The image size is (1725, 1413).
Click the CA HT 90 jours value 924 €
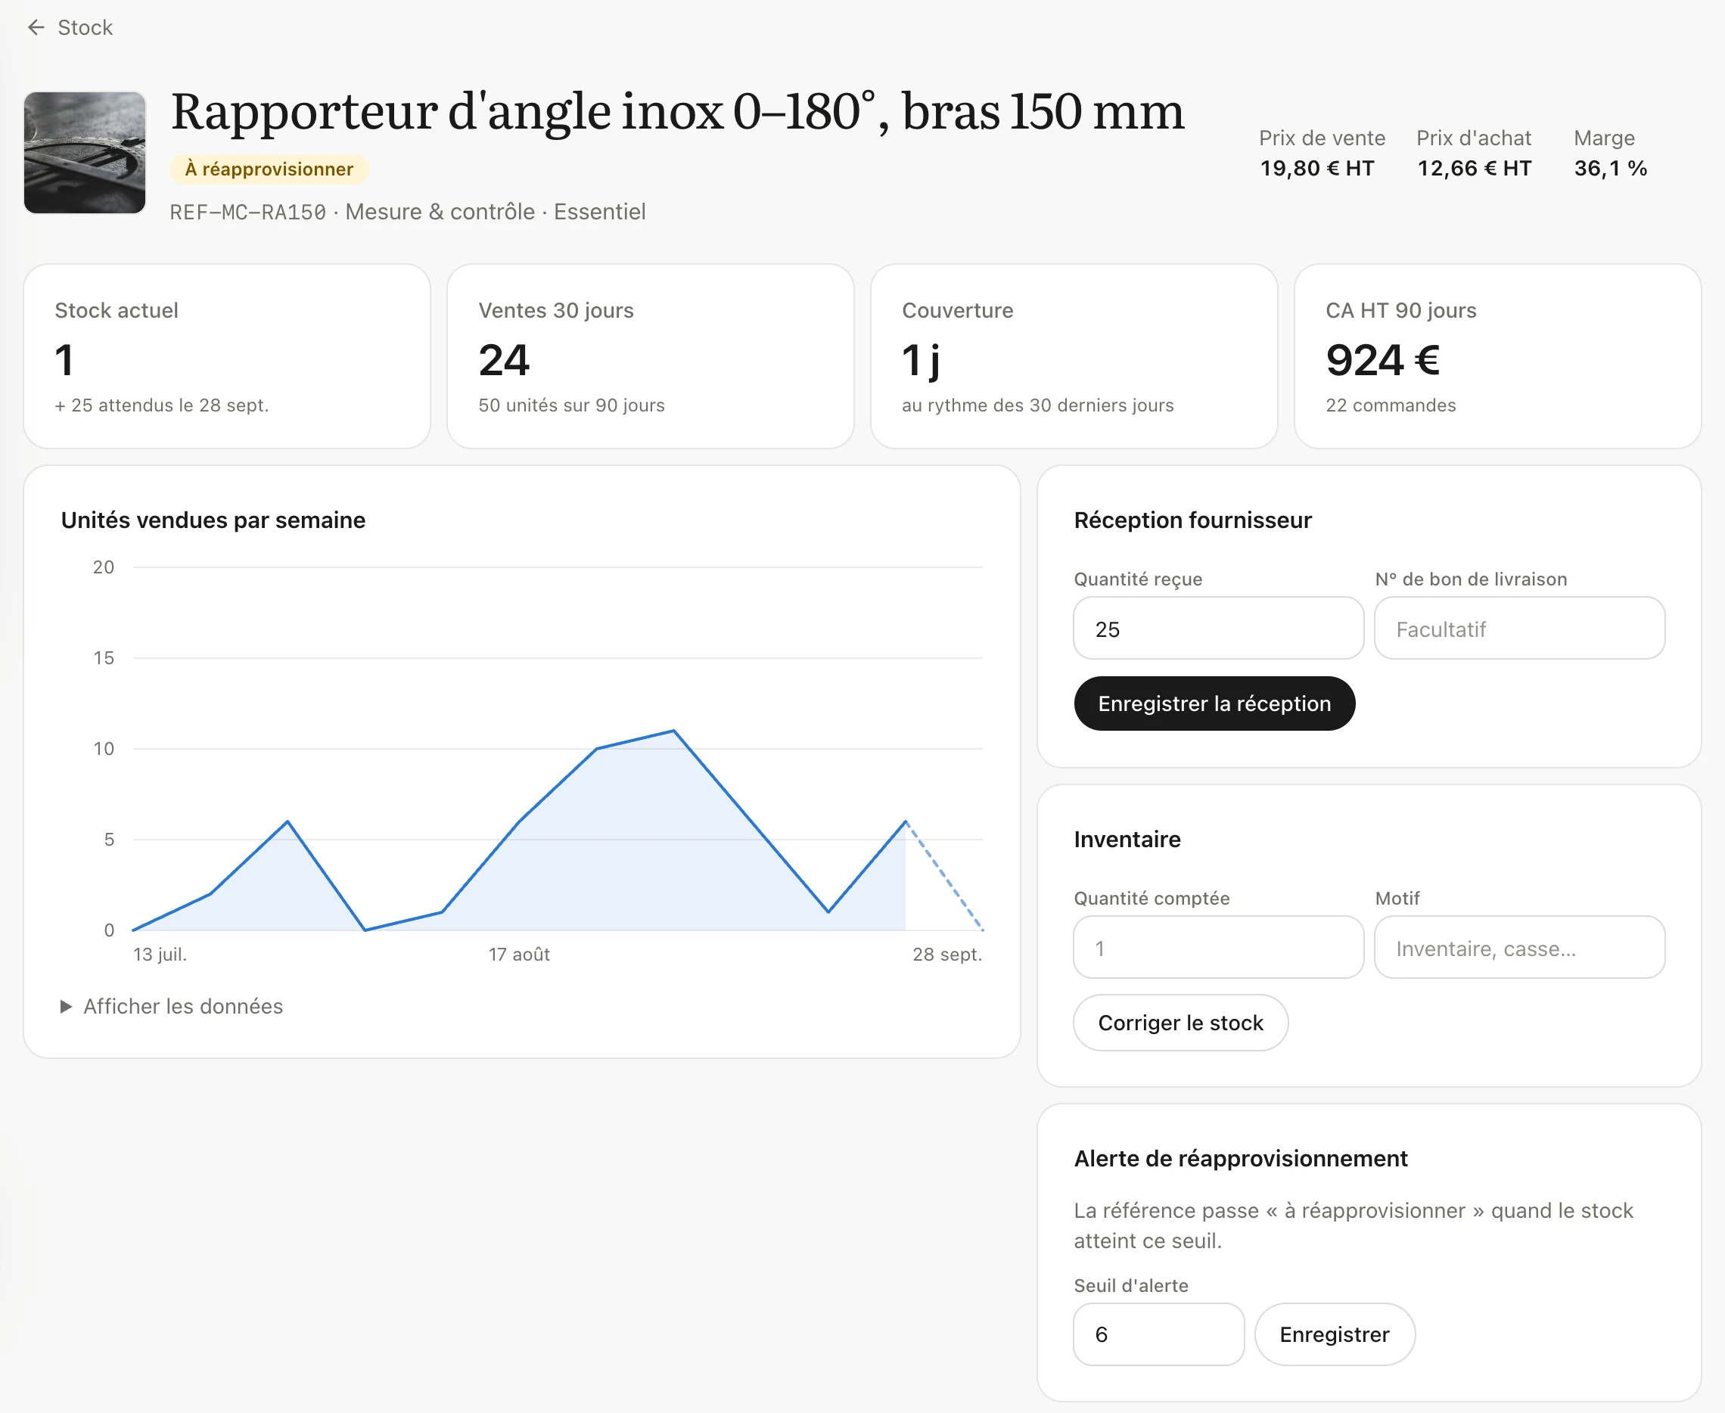[x=1382, y=360]
